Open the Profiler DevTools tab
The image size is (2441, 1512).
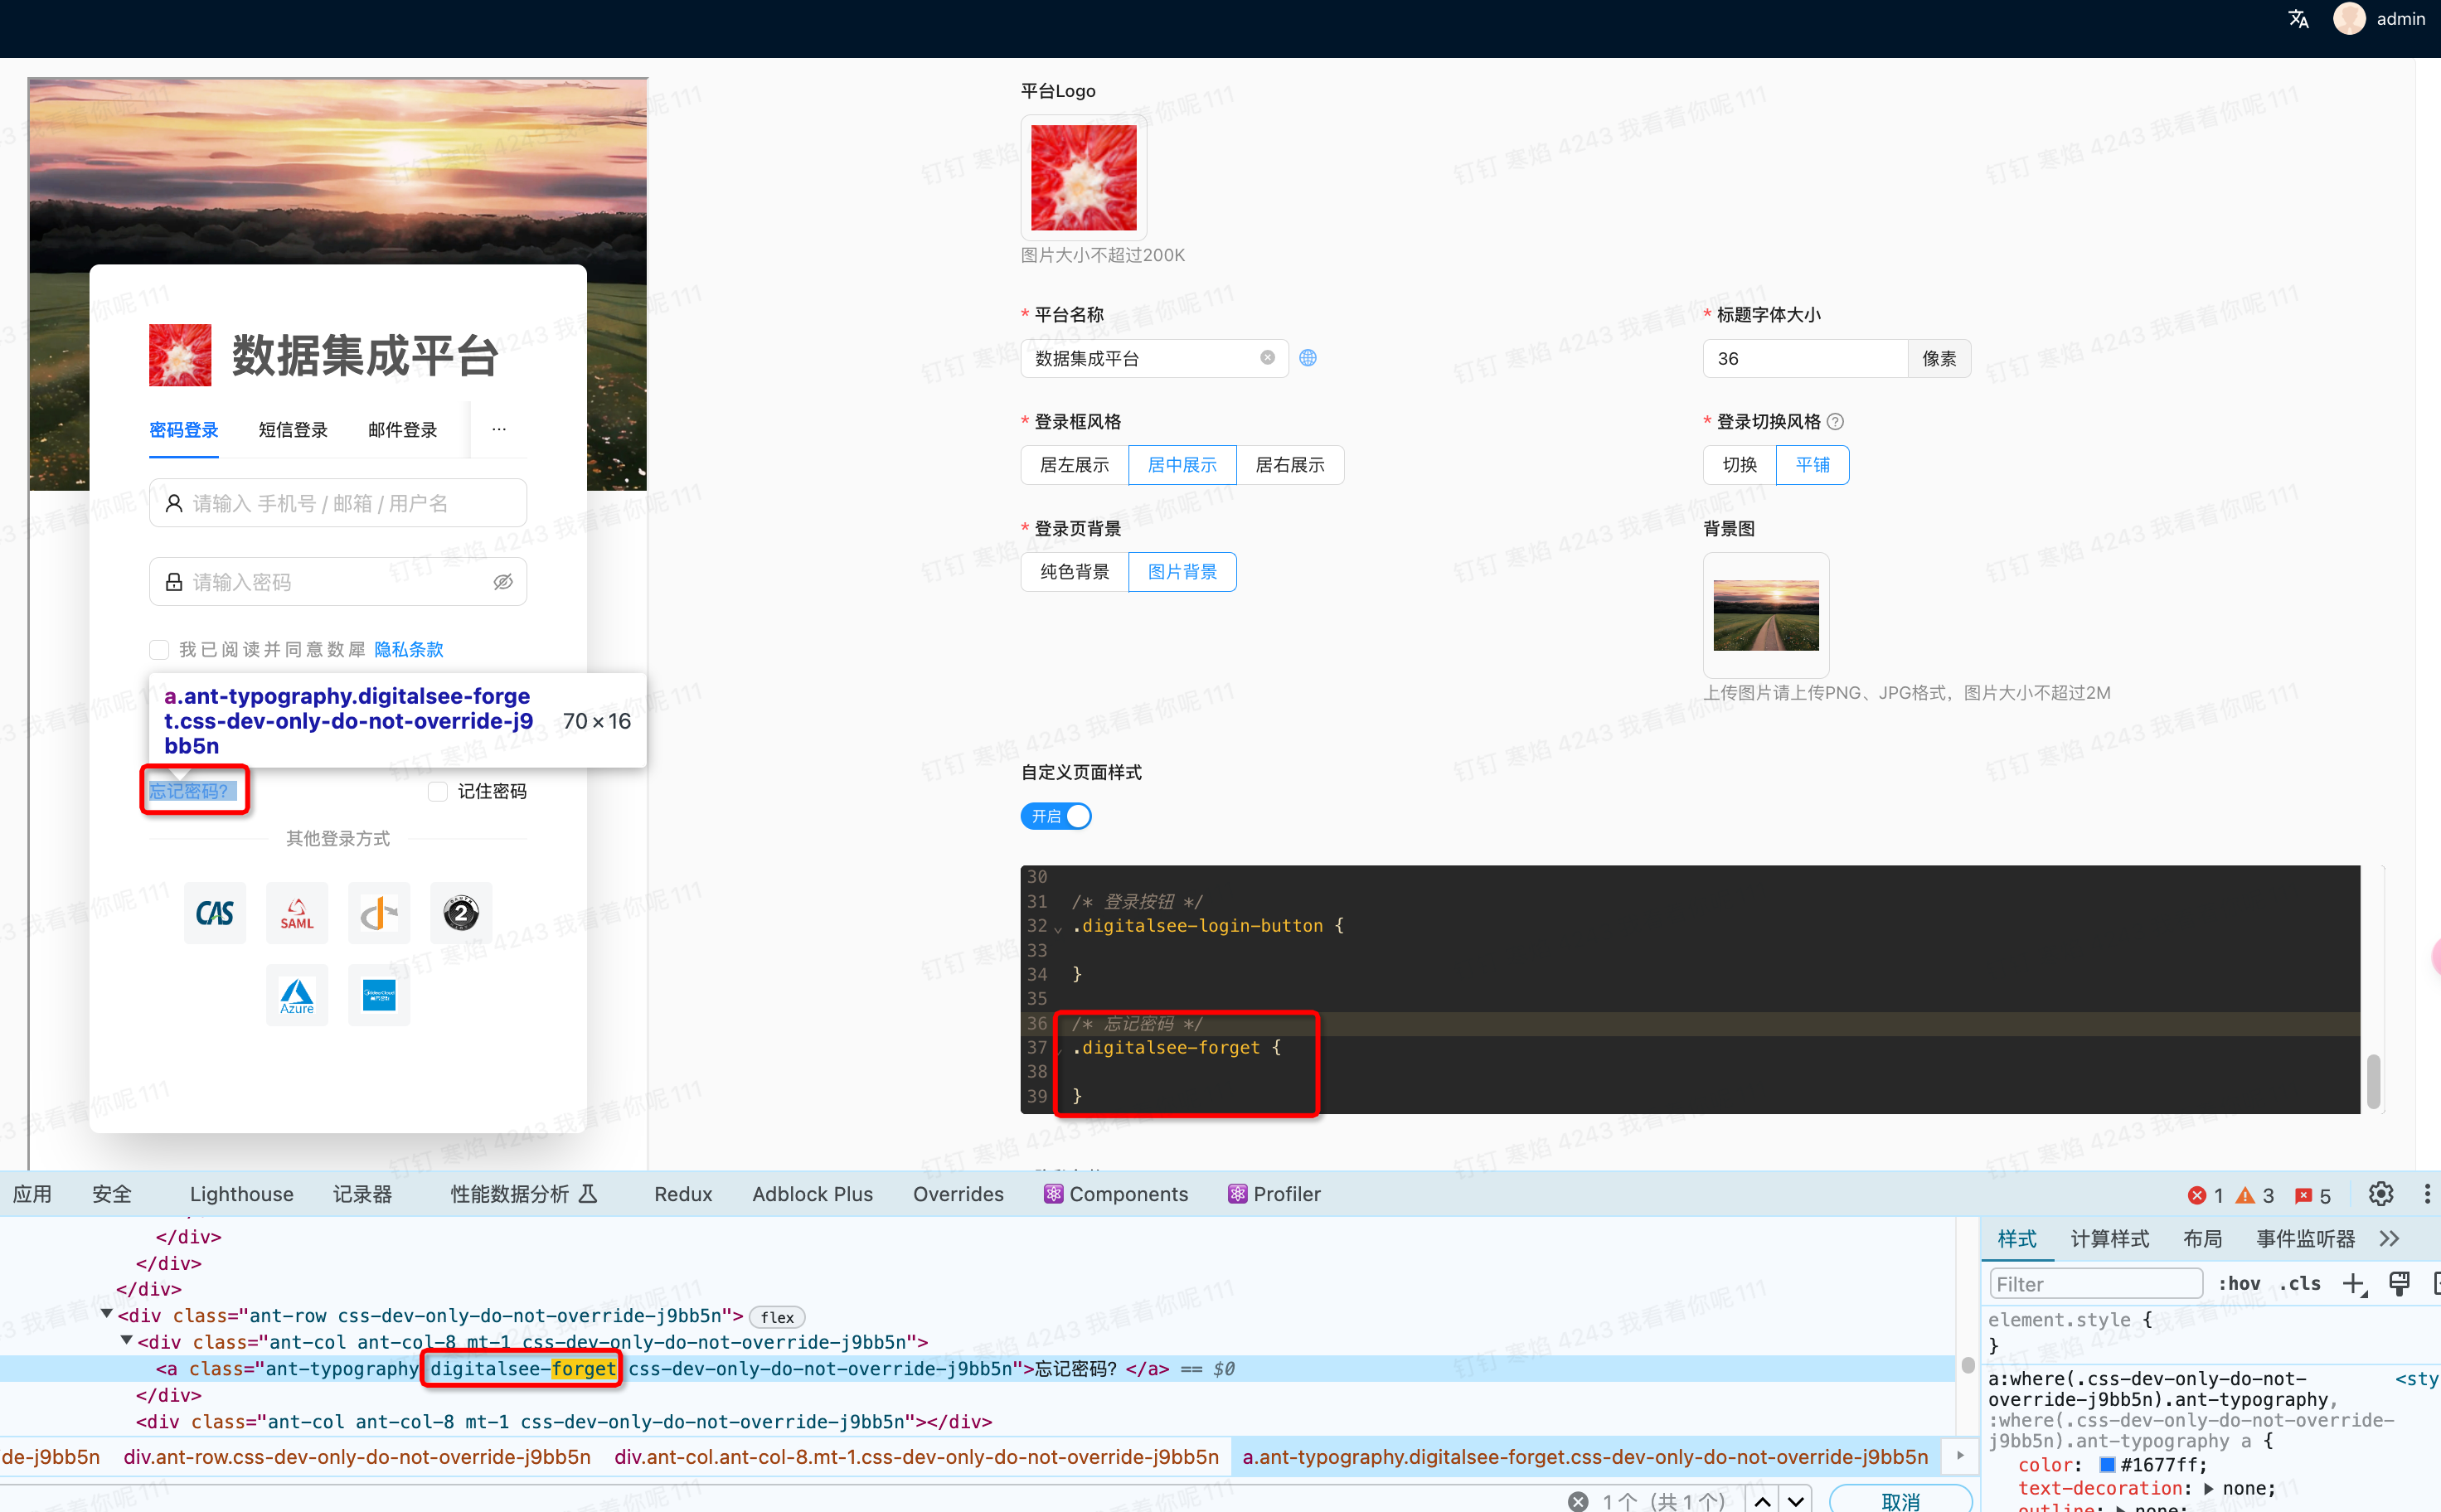click(1274, 1194)
